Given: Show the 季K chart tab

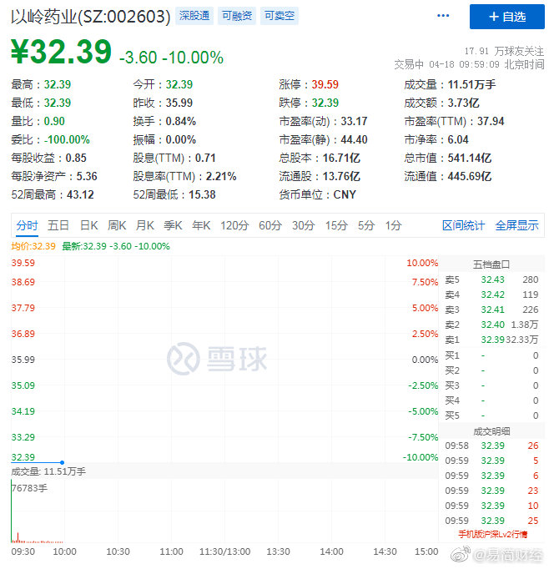Looking at the screenshot, I should pyautogui.click(x=173, y=225).
